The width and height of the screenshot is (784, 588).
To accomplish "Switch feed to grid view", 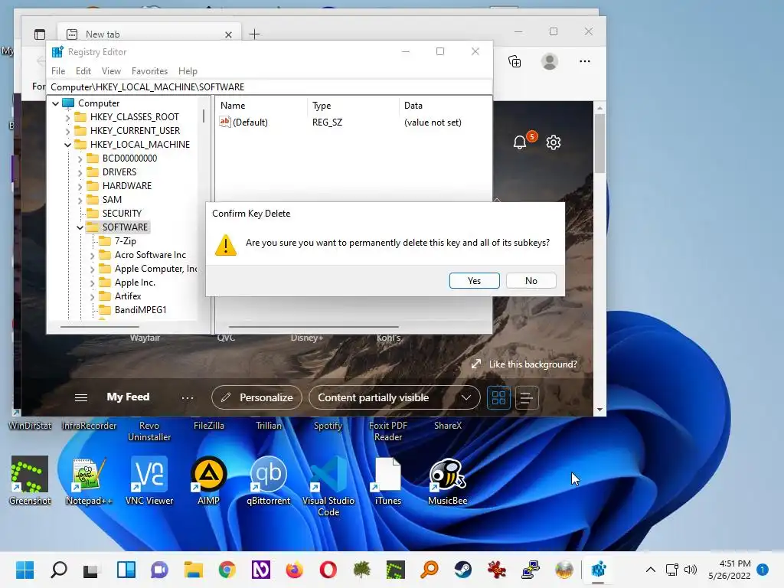I will [498, 398].
